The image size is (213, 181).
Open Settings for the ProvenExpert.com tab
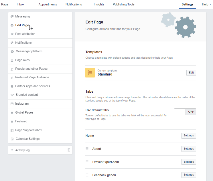pos(189,162)
